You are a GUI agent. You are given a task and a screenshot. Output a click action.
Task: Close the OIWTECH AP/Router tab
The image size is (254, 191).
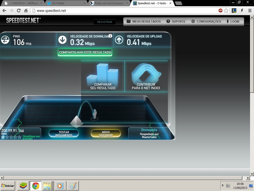point(41,3)
